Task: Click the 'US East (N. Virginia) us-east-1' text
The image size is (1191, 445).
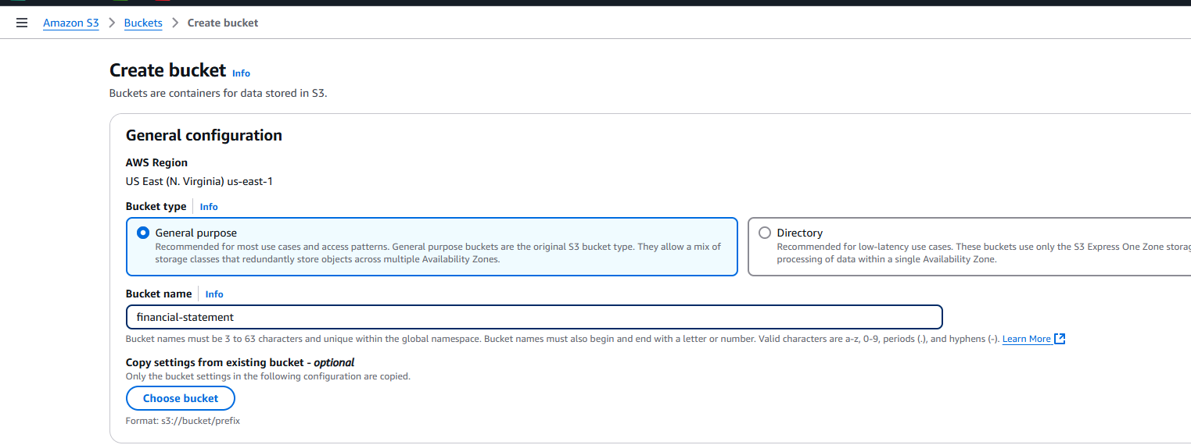Action: click(x=199, y=182)
